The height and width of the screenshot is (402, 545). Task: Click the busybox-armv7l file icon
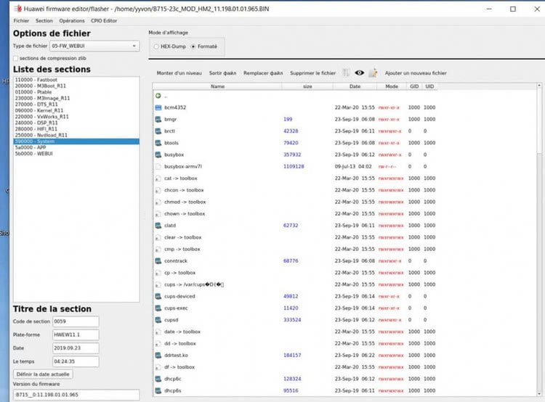tap(158, 166)
